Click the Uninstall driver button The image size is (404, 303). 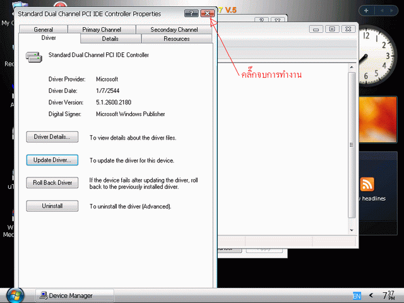coord(52,206)
